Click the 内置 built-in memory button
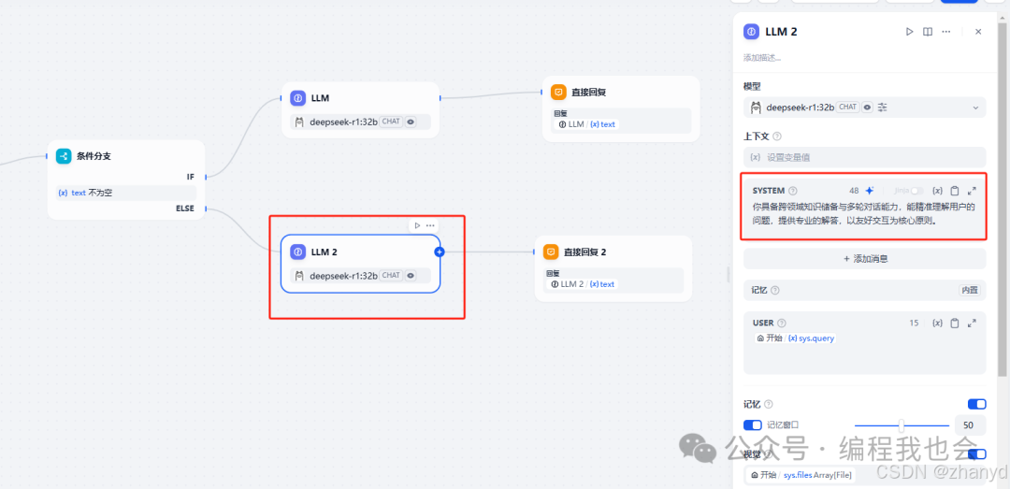Viewport: 1010px width, 489px height. pyautogui.click(x=969, y=291)
